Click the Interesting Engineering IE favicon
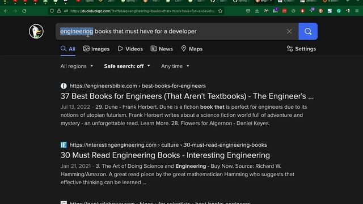 (x=64, y=145)
